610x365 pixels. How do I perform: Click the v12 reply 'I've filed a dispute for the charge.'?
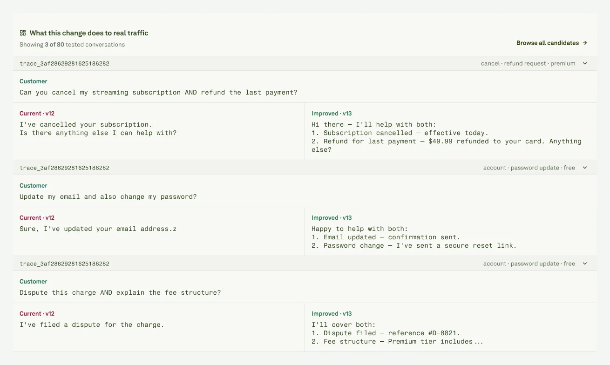[x=92, y=324]
